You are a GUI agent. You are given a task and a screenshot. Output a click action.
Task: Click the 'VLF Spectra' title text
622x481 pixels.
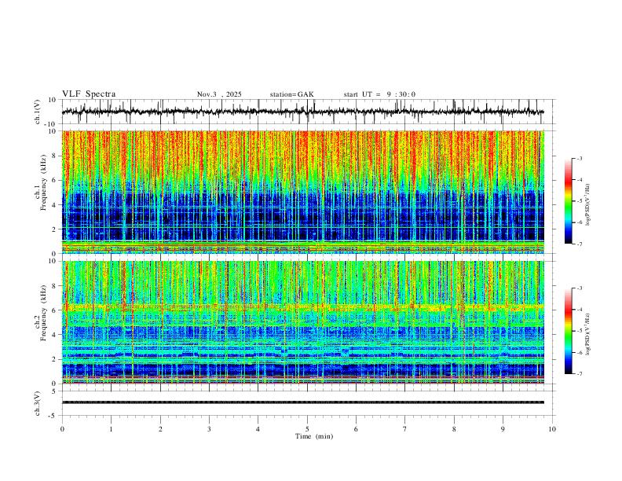pyautogui.click(x=89, y=94)
